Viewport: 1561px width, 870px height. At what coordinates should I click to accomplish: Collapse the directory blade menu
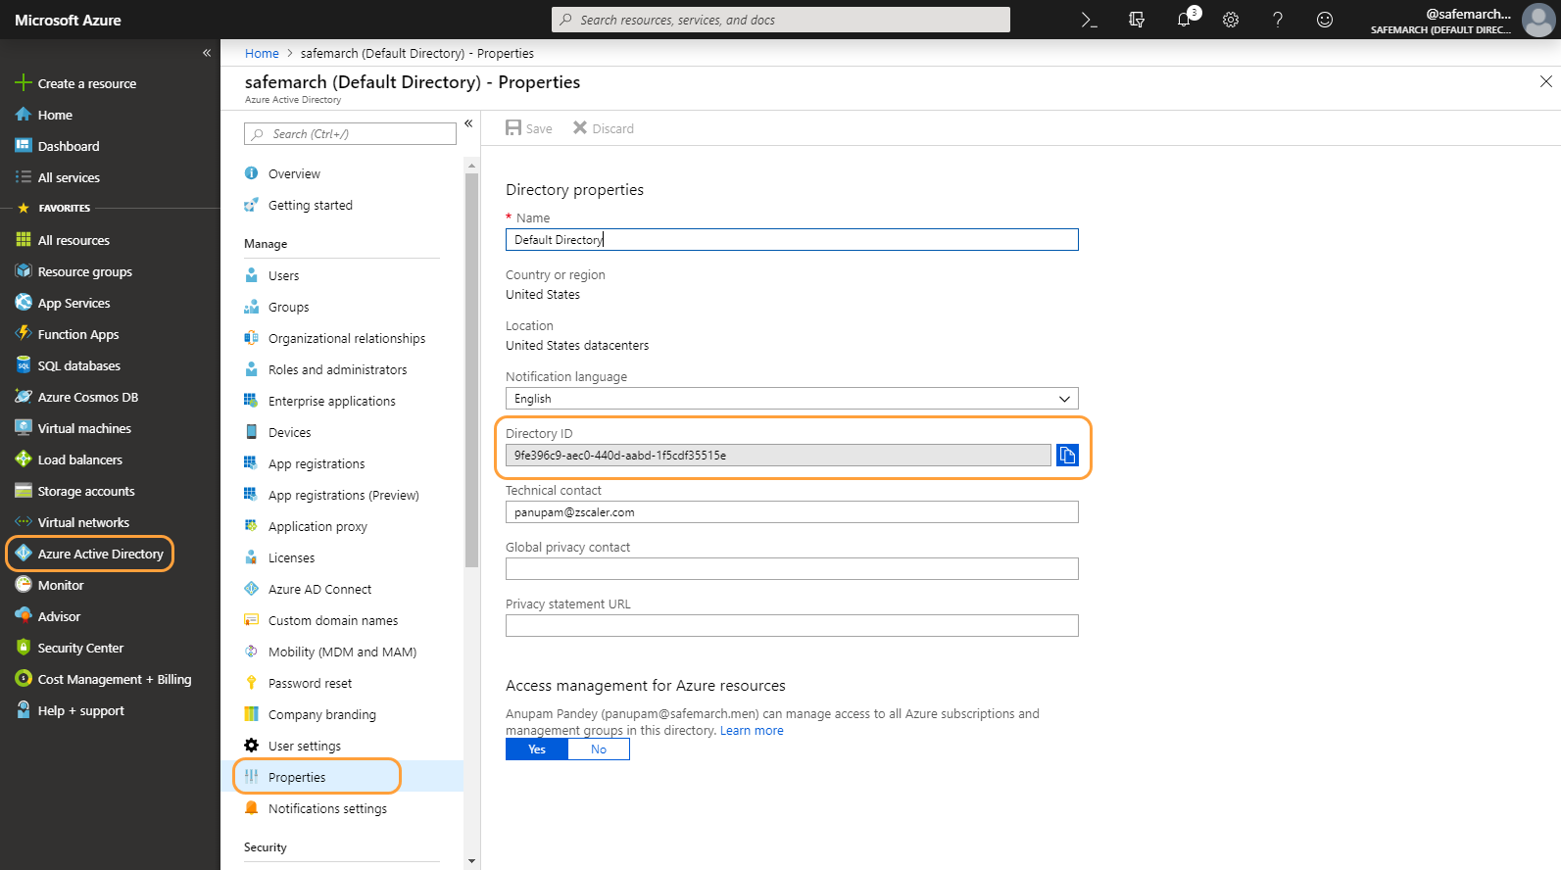click(x=468, y=123)
